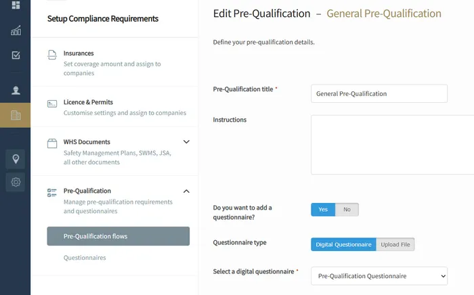Select the highlighted companies building icon
The image size is (474, 295).
pyautogui.click(x=16, y=116)
